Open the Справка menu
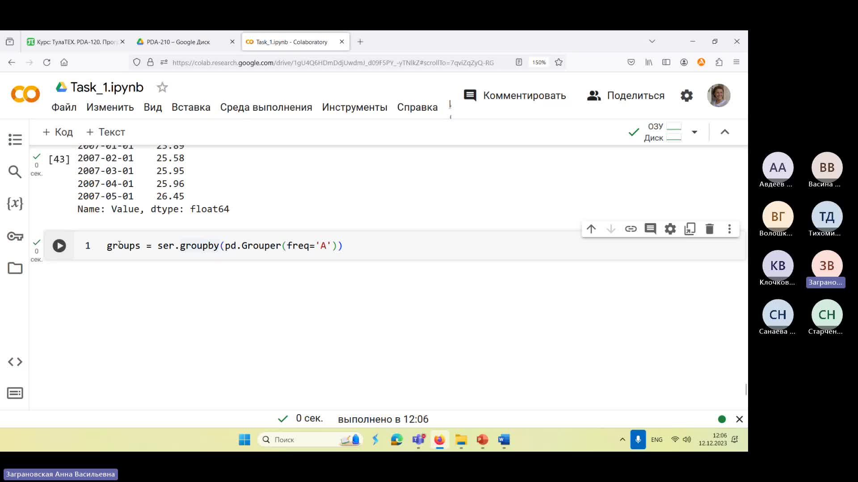Image resolution: width=858 pixels, height=482 pixels. point(417,108)
